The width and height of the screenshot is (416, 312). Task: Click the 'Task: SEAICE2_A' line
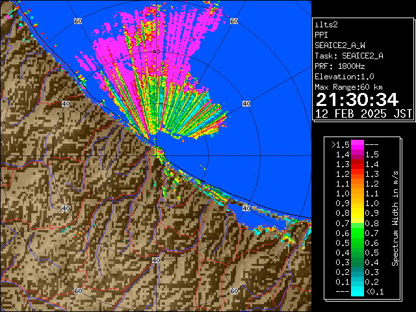pyautogui.click(x=349, y=56)
